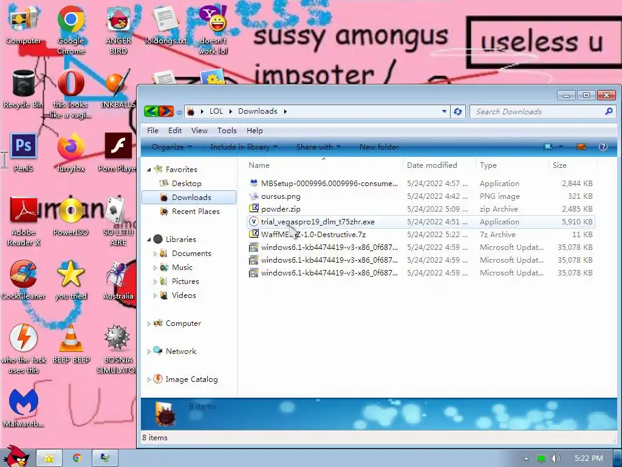Select the powder.zip file

pos(420,209)
